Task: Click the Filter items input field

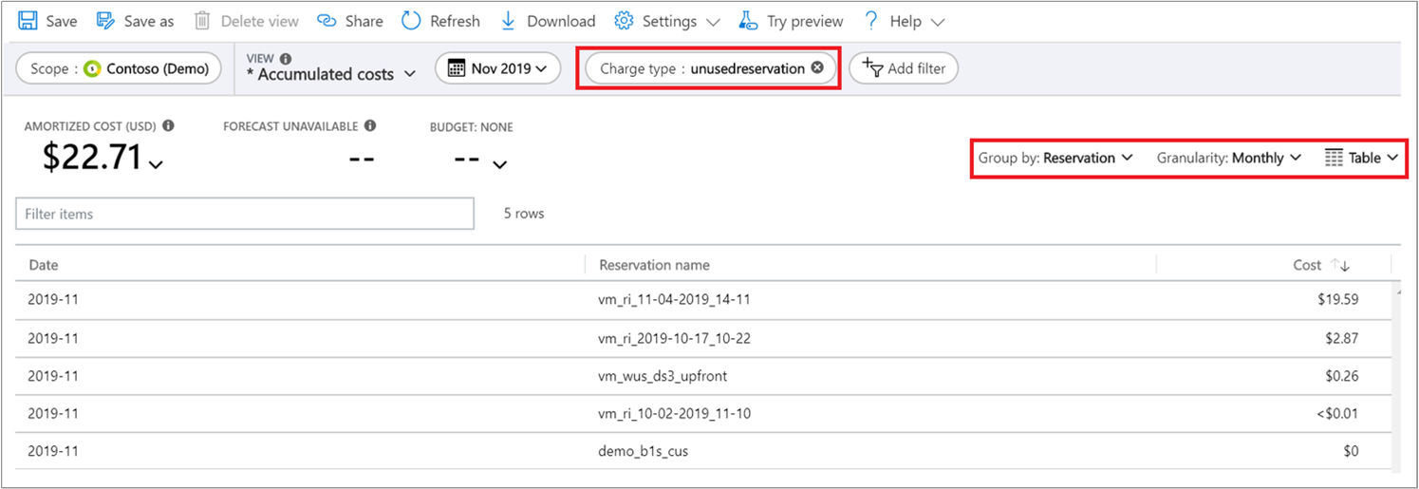Action: (245, 214)
